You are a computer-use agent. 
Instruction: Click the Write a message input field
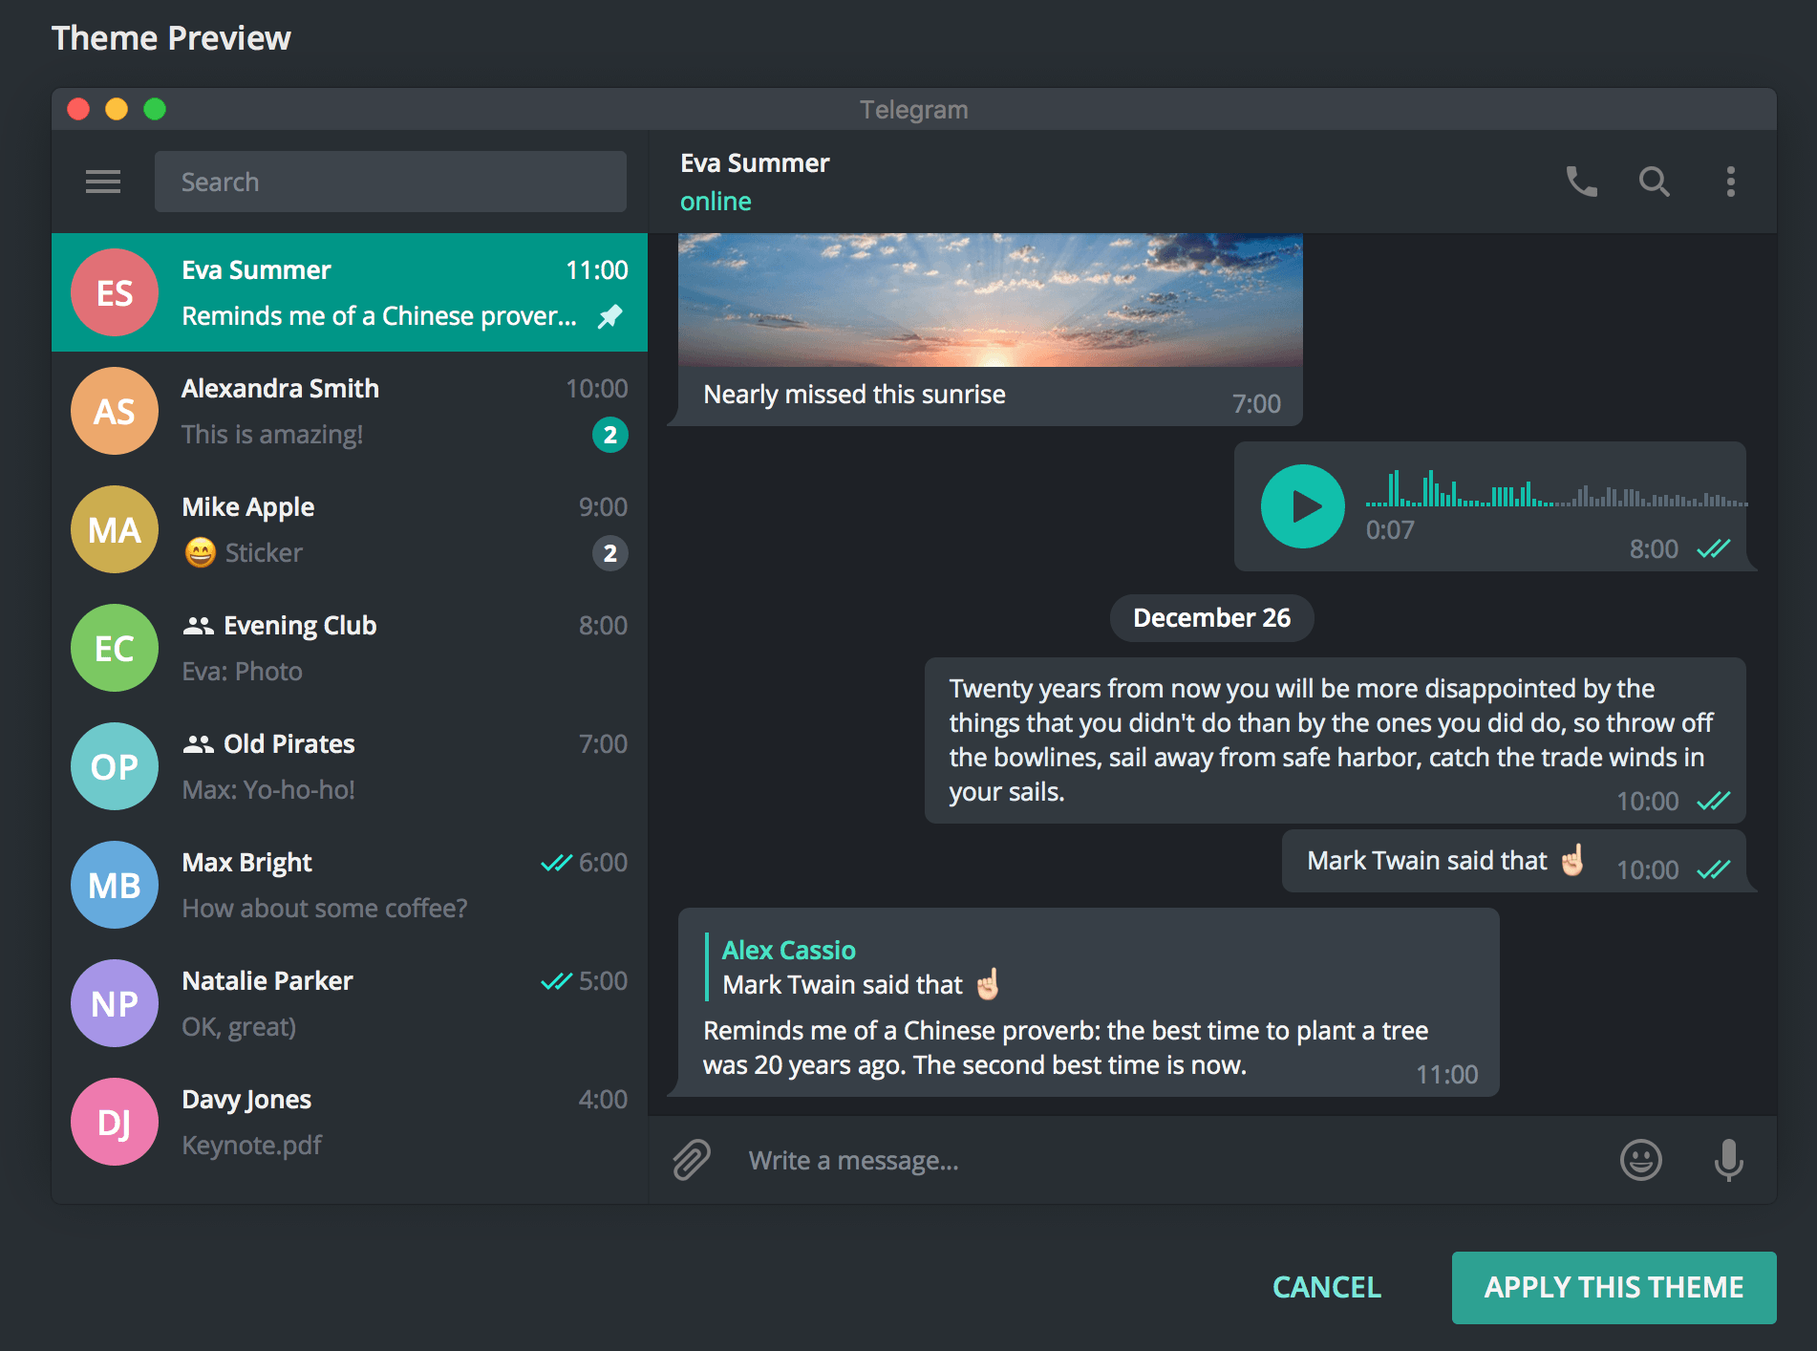(1051, 1160)
